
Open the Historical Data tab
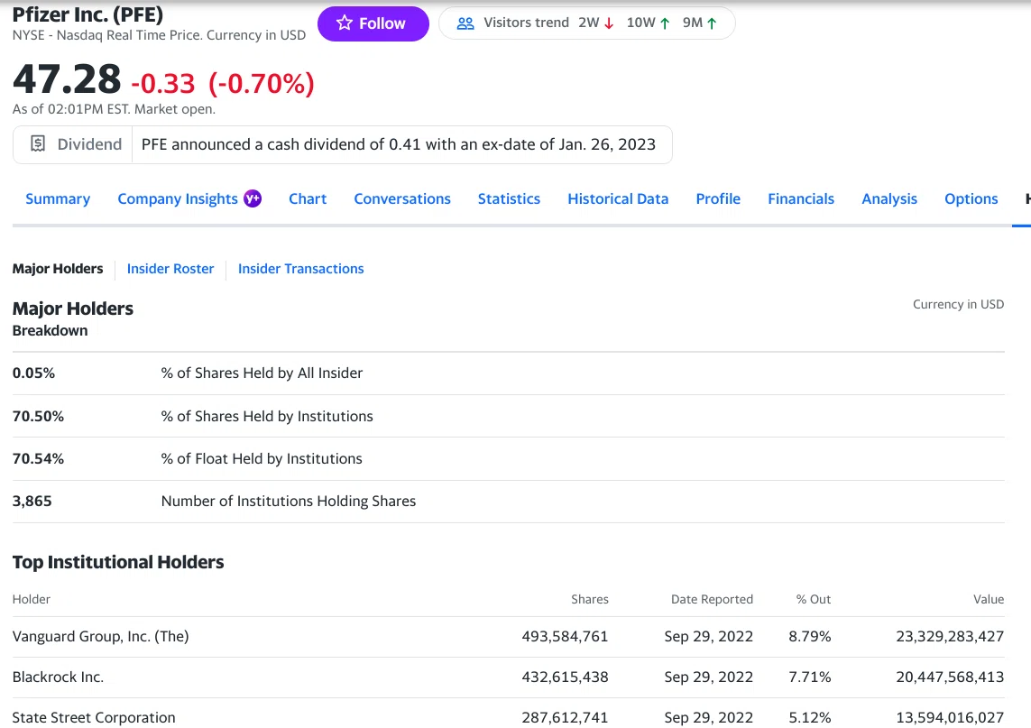pyautogui.click(x=618, y=198)
